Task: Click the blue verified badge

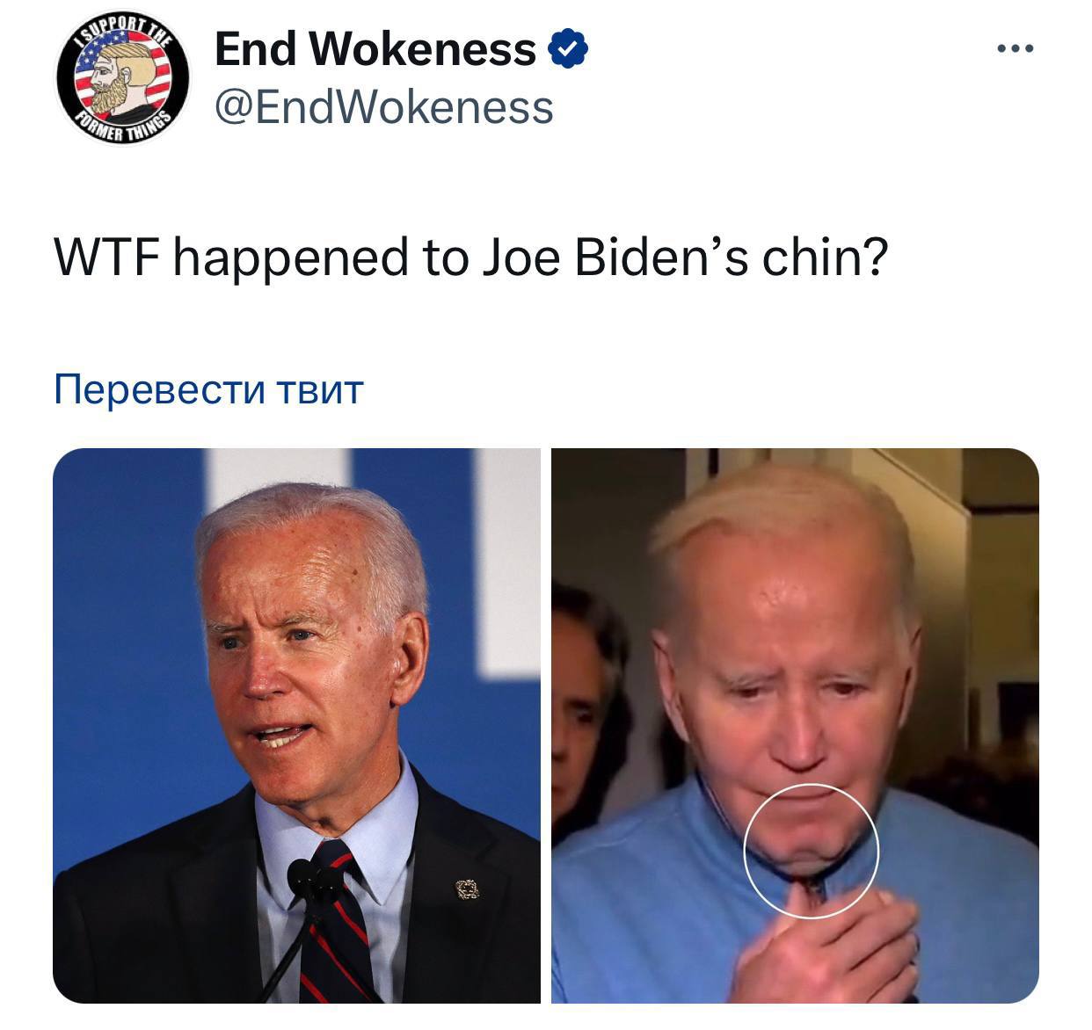Action: [x=568, y=49]
